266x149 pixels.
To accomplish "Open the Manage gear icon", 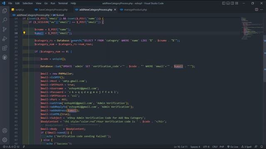I will 5,140.
